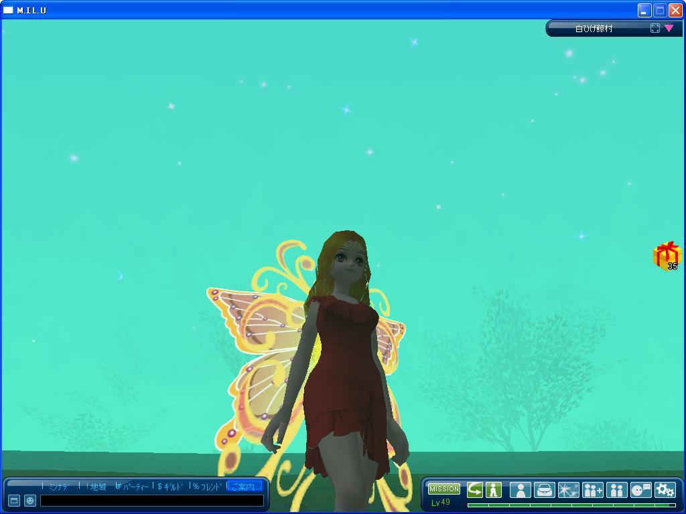Click the chat window toggle icon
Viewport: 686px width, 514px height.
(x=14, y=501)
